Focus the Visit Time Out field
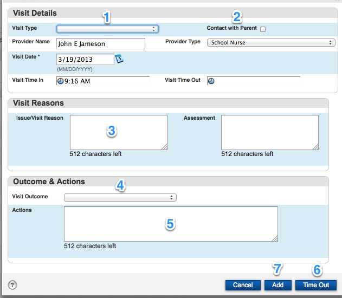The width and height of the screenshot is (342, 298). tap(257, 81)
